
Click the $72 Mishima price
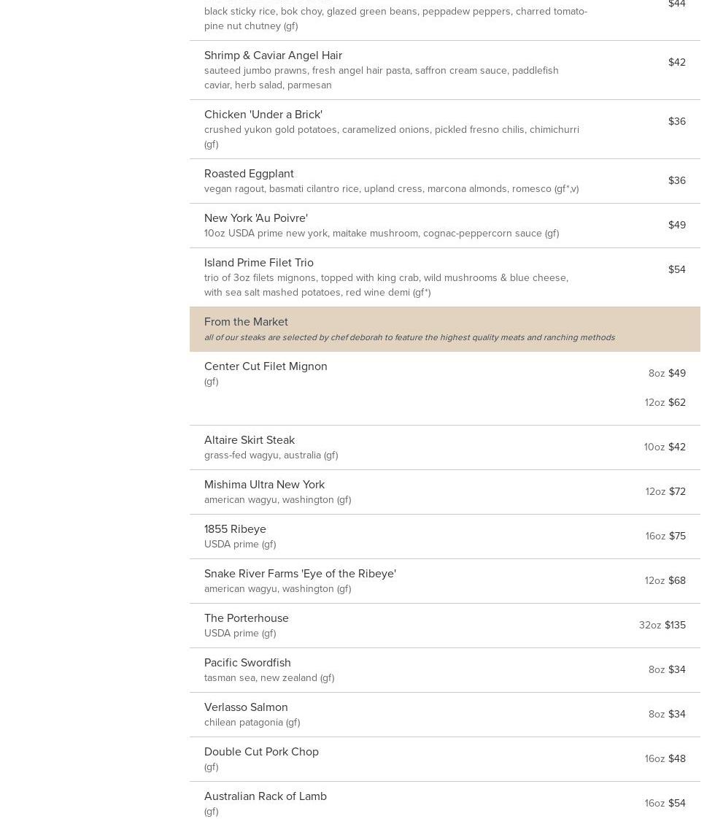coord(677,492)
